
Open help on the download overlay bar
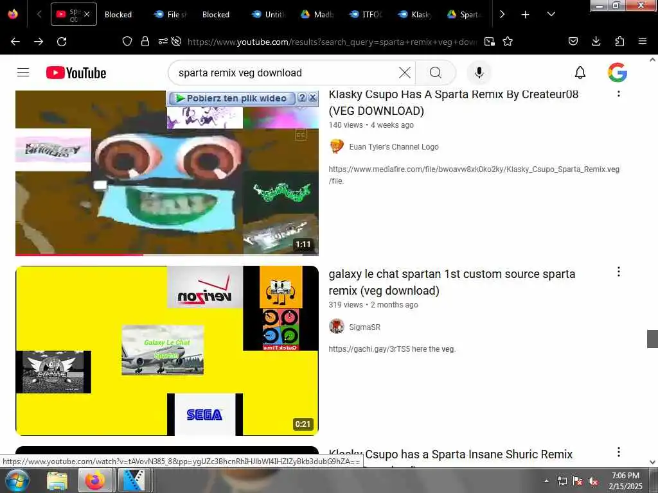[302, 98]
